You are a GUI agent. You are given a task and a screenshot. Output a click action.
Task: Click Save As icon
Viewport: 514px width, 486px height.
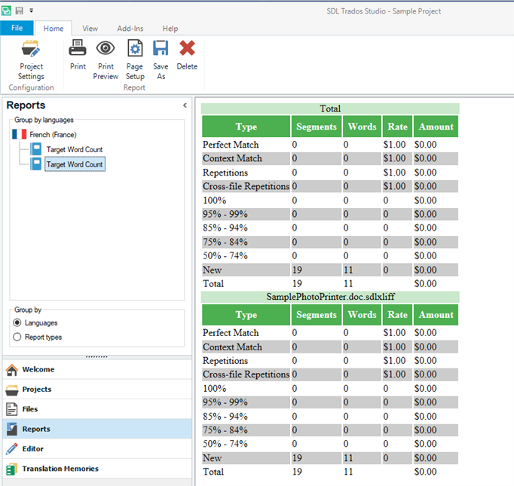coord(161,48)
